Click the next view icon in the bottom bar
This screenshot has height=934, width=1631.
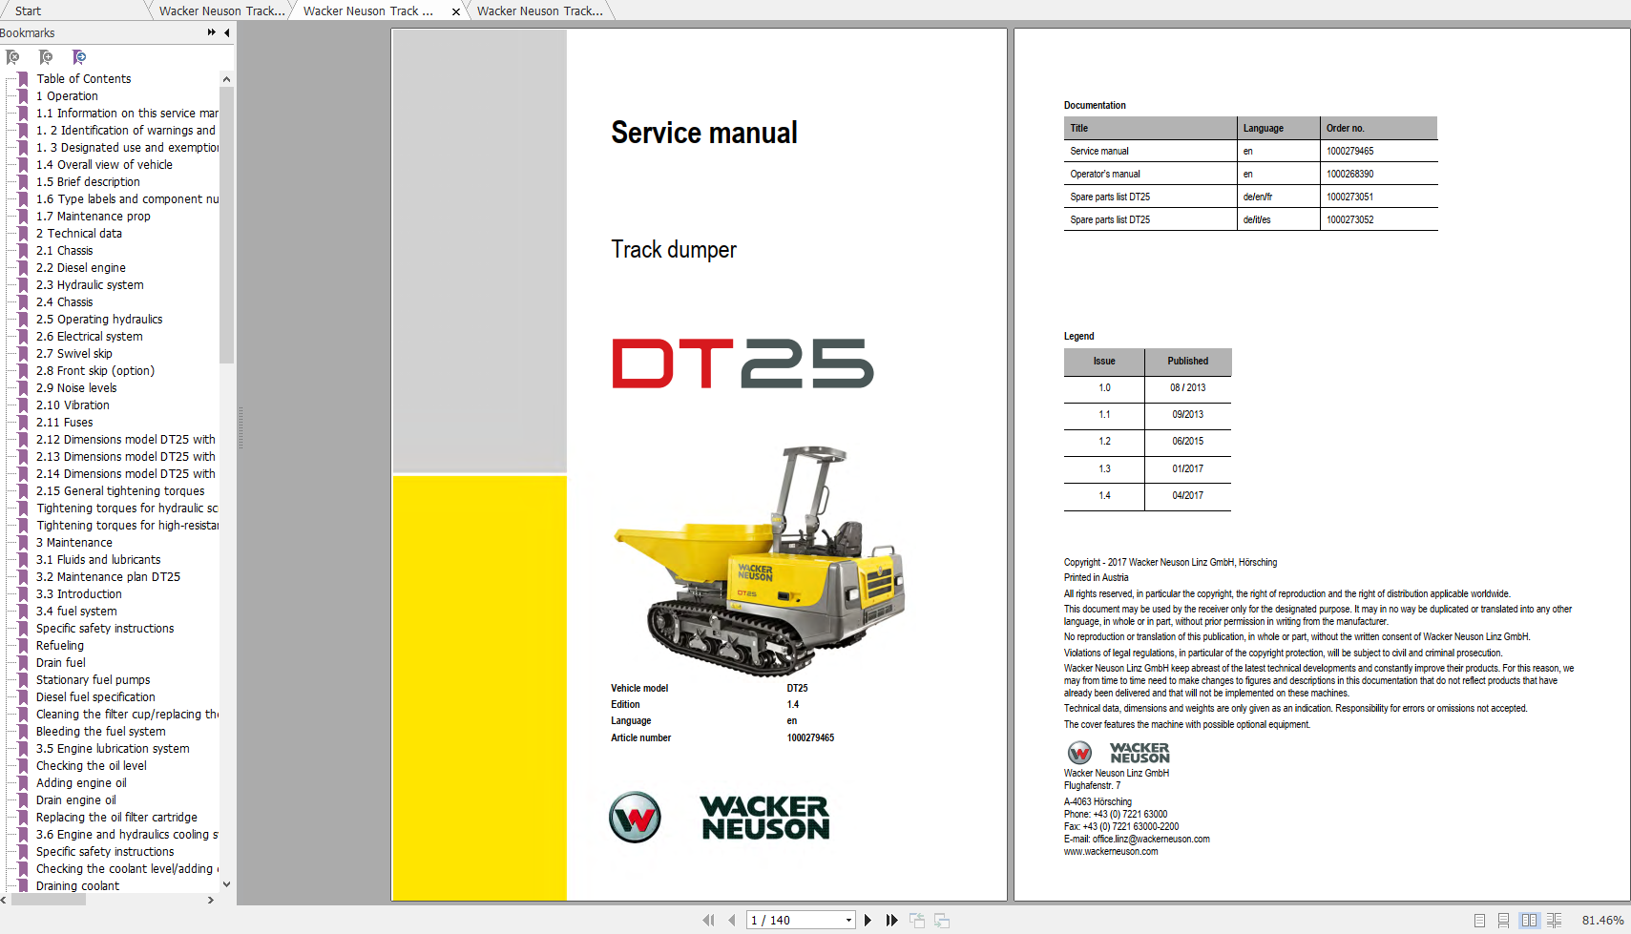942,920
